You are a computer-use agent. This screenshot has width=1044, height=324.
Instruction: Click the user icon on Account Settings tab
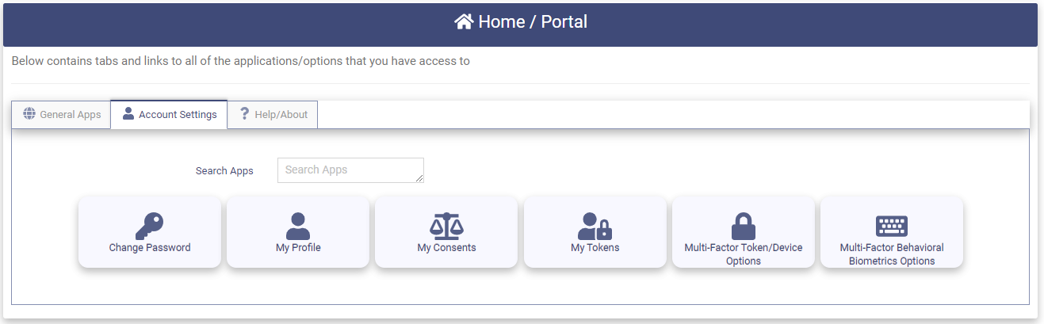pyautogui.click(x=128, y=113)
